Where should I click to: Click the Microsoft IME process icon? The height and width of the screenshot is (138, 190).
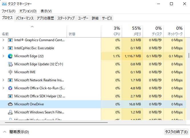click(x=10, y=72)
